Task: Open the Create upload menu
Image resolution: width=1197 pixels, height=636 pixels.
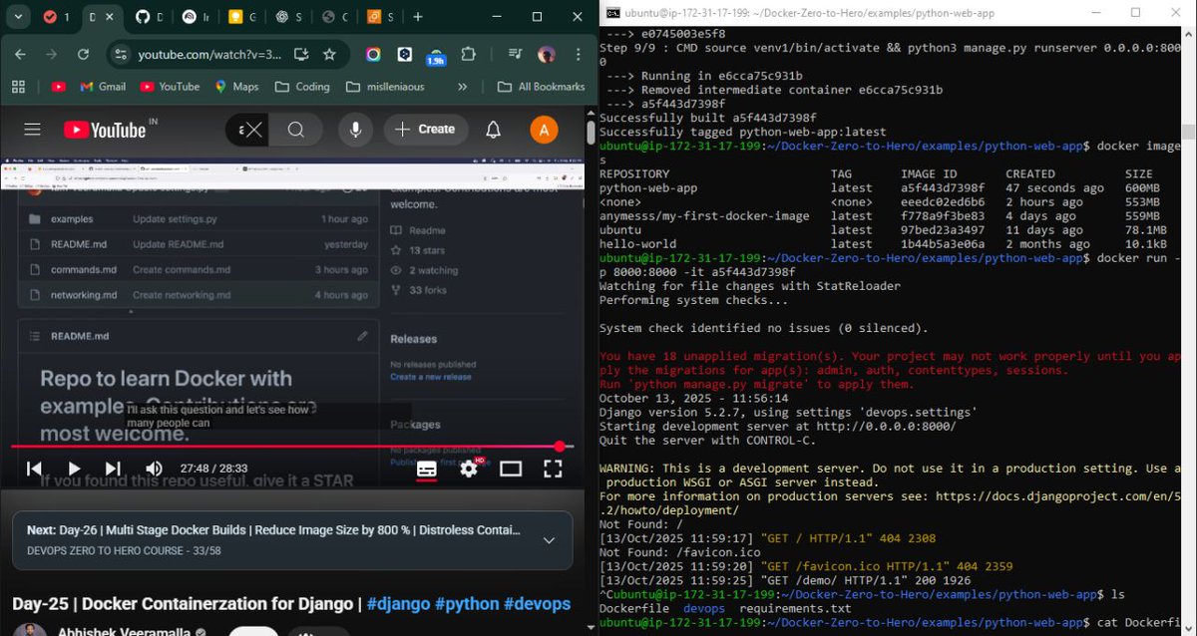Action: (425, 130)
